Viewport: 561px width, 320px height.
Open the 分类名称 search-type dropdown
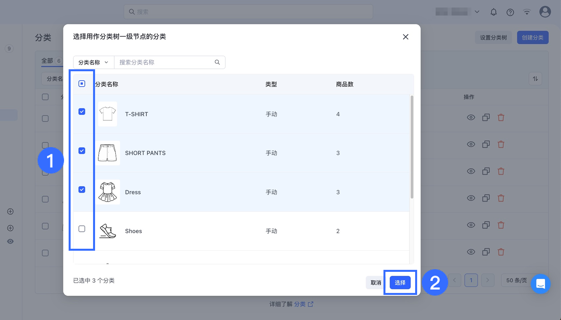point(93,62)
